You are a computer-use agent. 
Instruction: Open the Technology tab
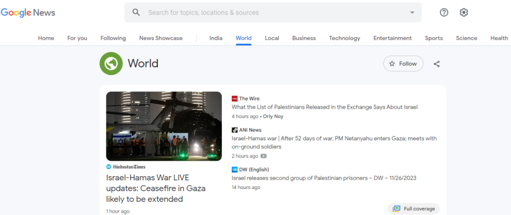pyautogui.click(x=345, y=38)
